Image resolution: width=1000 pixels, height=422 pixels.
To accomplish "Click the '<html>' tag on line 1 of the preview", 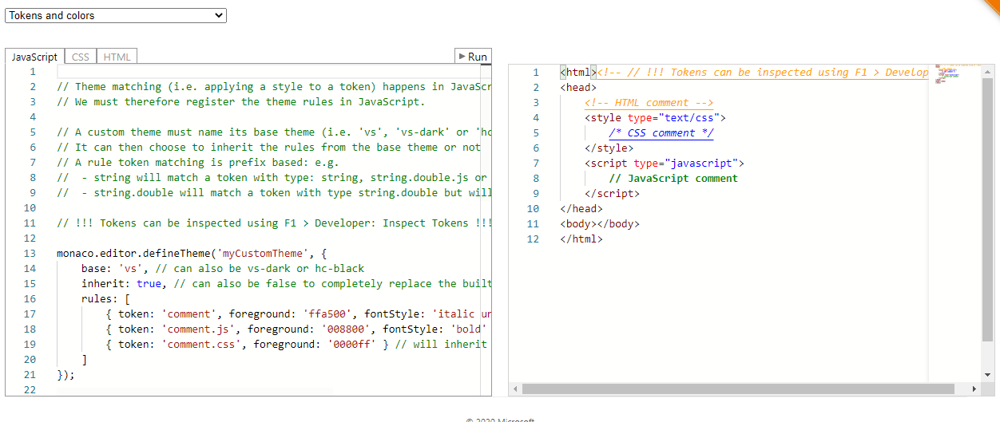I will (578, 72).
